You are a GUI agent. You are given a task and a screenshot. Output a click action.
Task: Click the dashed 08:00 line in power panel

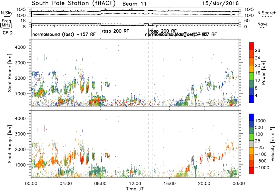click(x=101, y=73)
